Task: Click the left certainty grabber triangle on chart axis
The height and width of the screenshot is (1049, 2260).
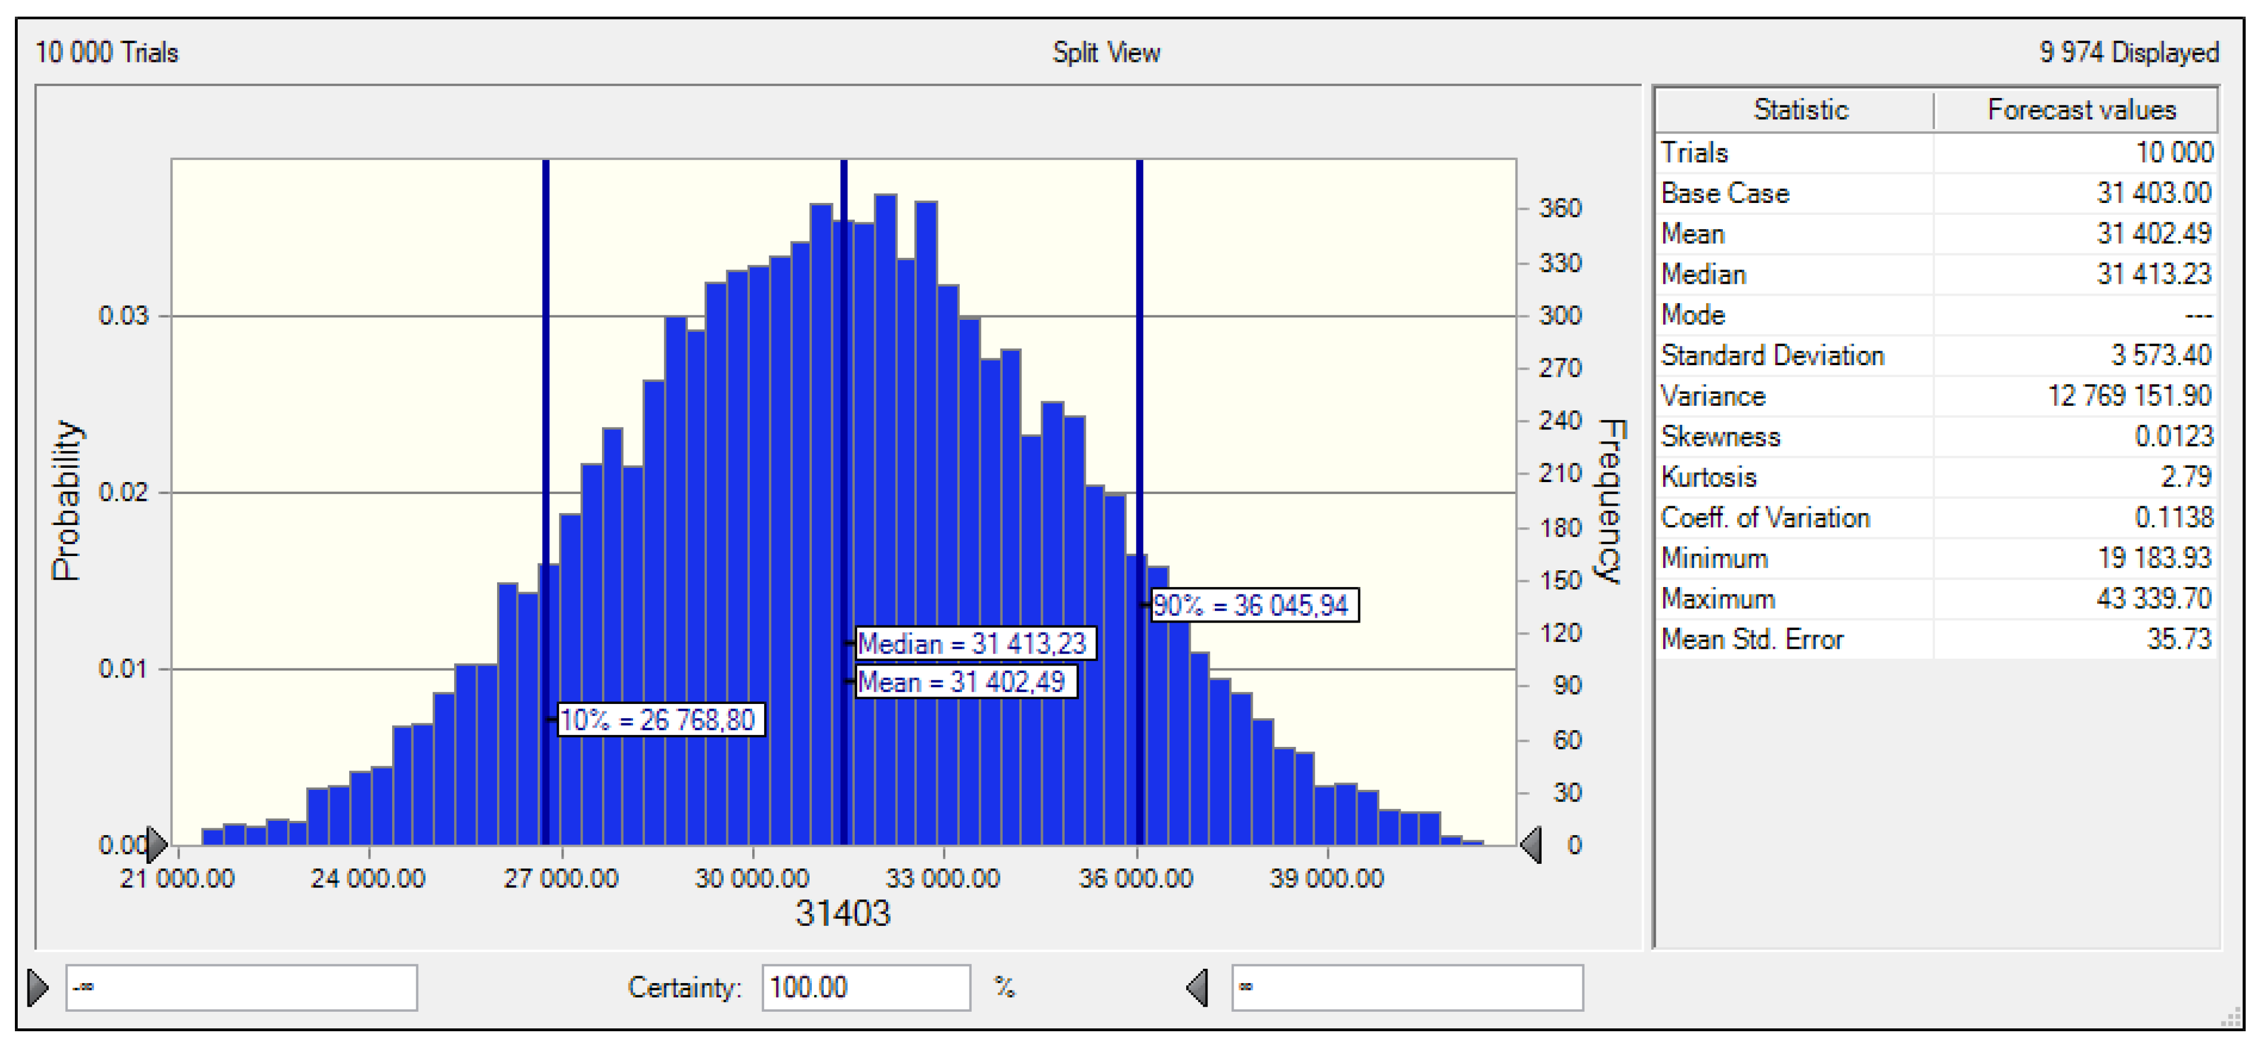Action: (157, 844)
